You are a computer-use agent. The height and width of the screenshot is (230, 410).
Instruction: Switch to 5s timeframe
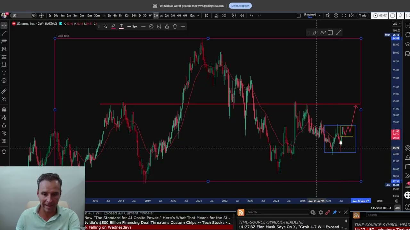coord(50,16)
